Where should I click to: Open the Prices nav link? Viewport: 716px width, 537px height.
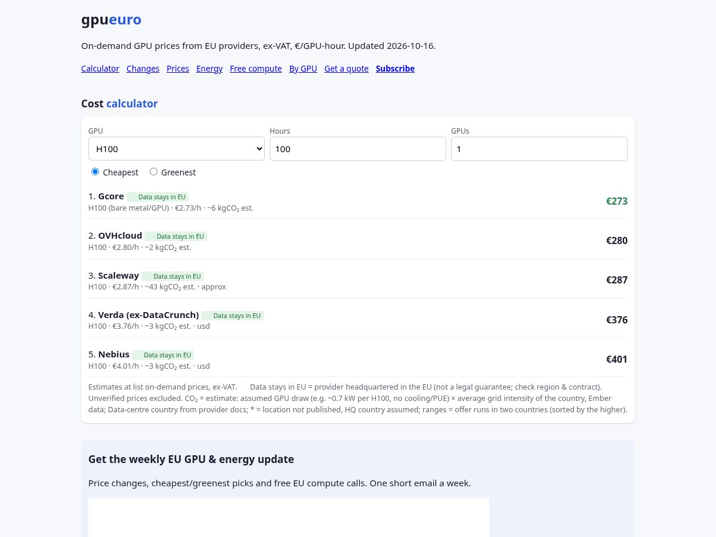(x=178, y=69)
